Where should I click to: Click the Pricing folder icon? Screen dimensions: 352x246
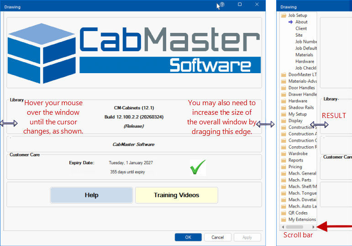point(284,167)
